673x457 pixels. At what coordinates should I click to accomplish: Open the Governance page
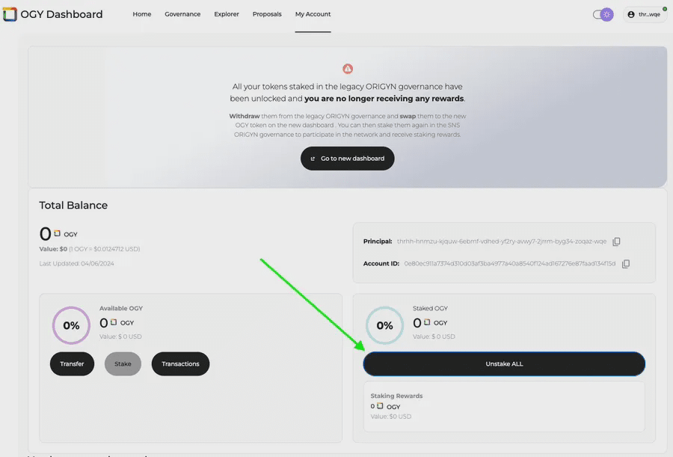tap(182, 14)
